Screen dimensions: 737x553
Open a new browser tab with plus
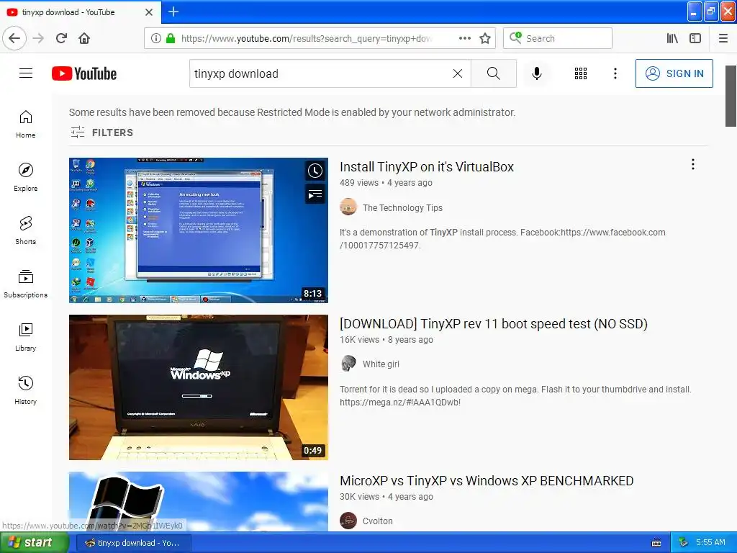tap(173, 12)
